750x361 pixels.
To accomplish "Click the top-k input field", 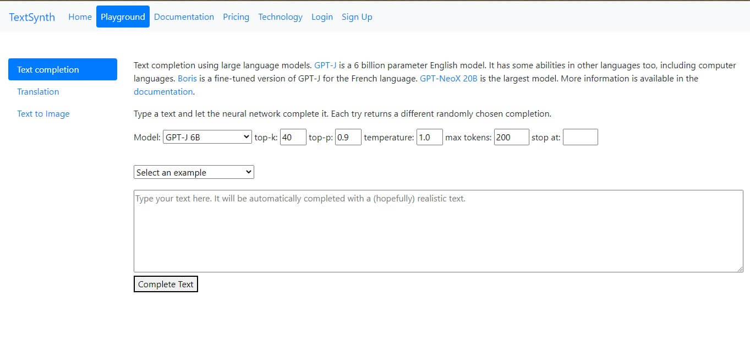I will click(293, 137).
